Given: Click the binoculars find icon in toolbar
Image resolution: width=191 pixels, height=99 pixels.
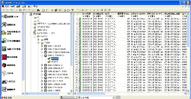Looking at the screenshot, I should click(x=38, y=10).
